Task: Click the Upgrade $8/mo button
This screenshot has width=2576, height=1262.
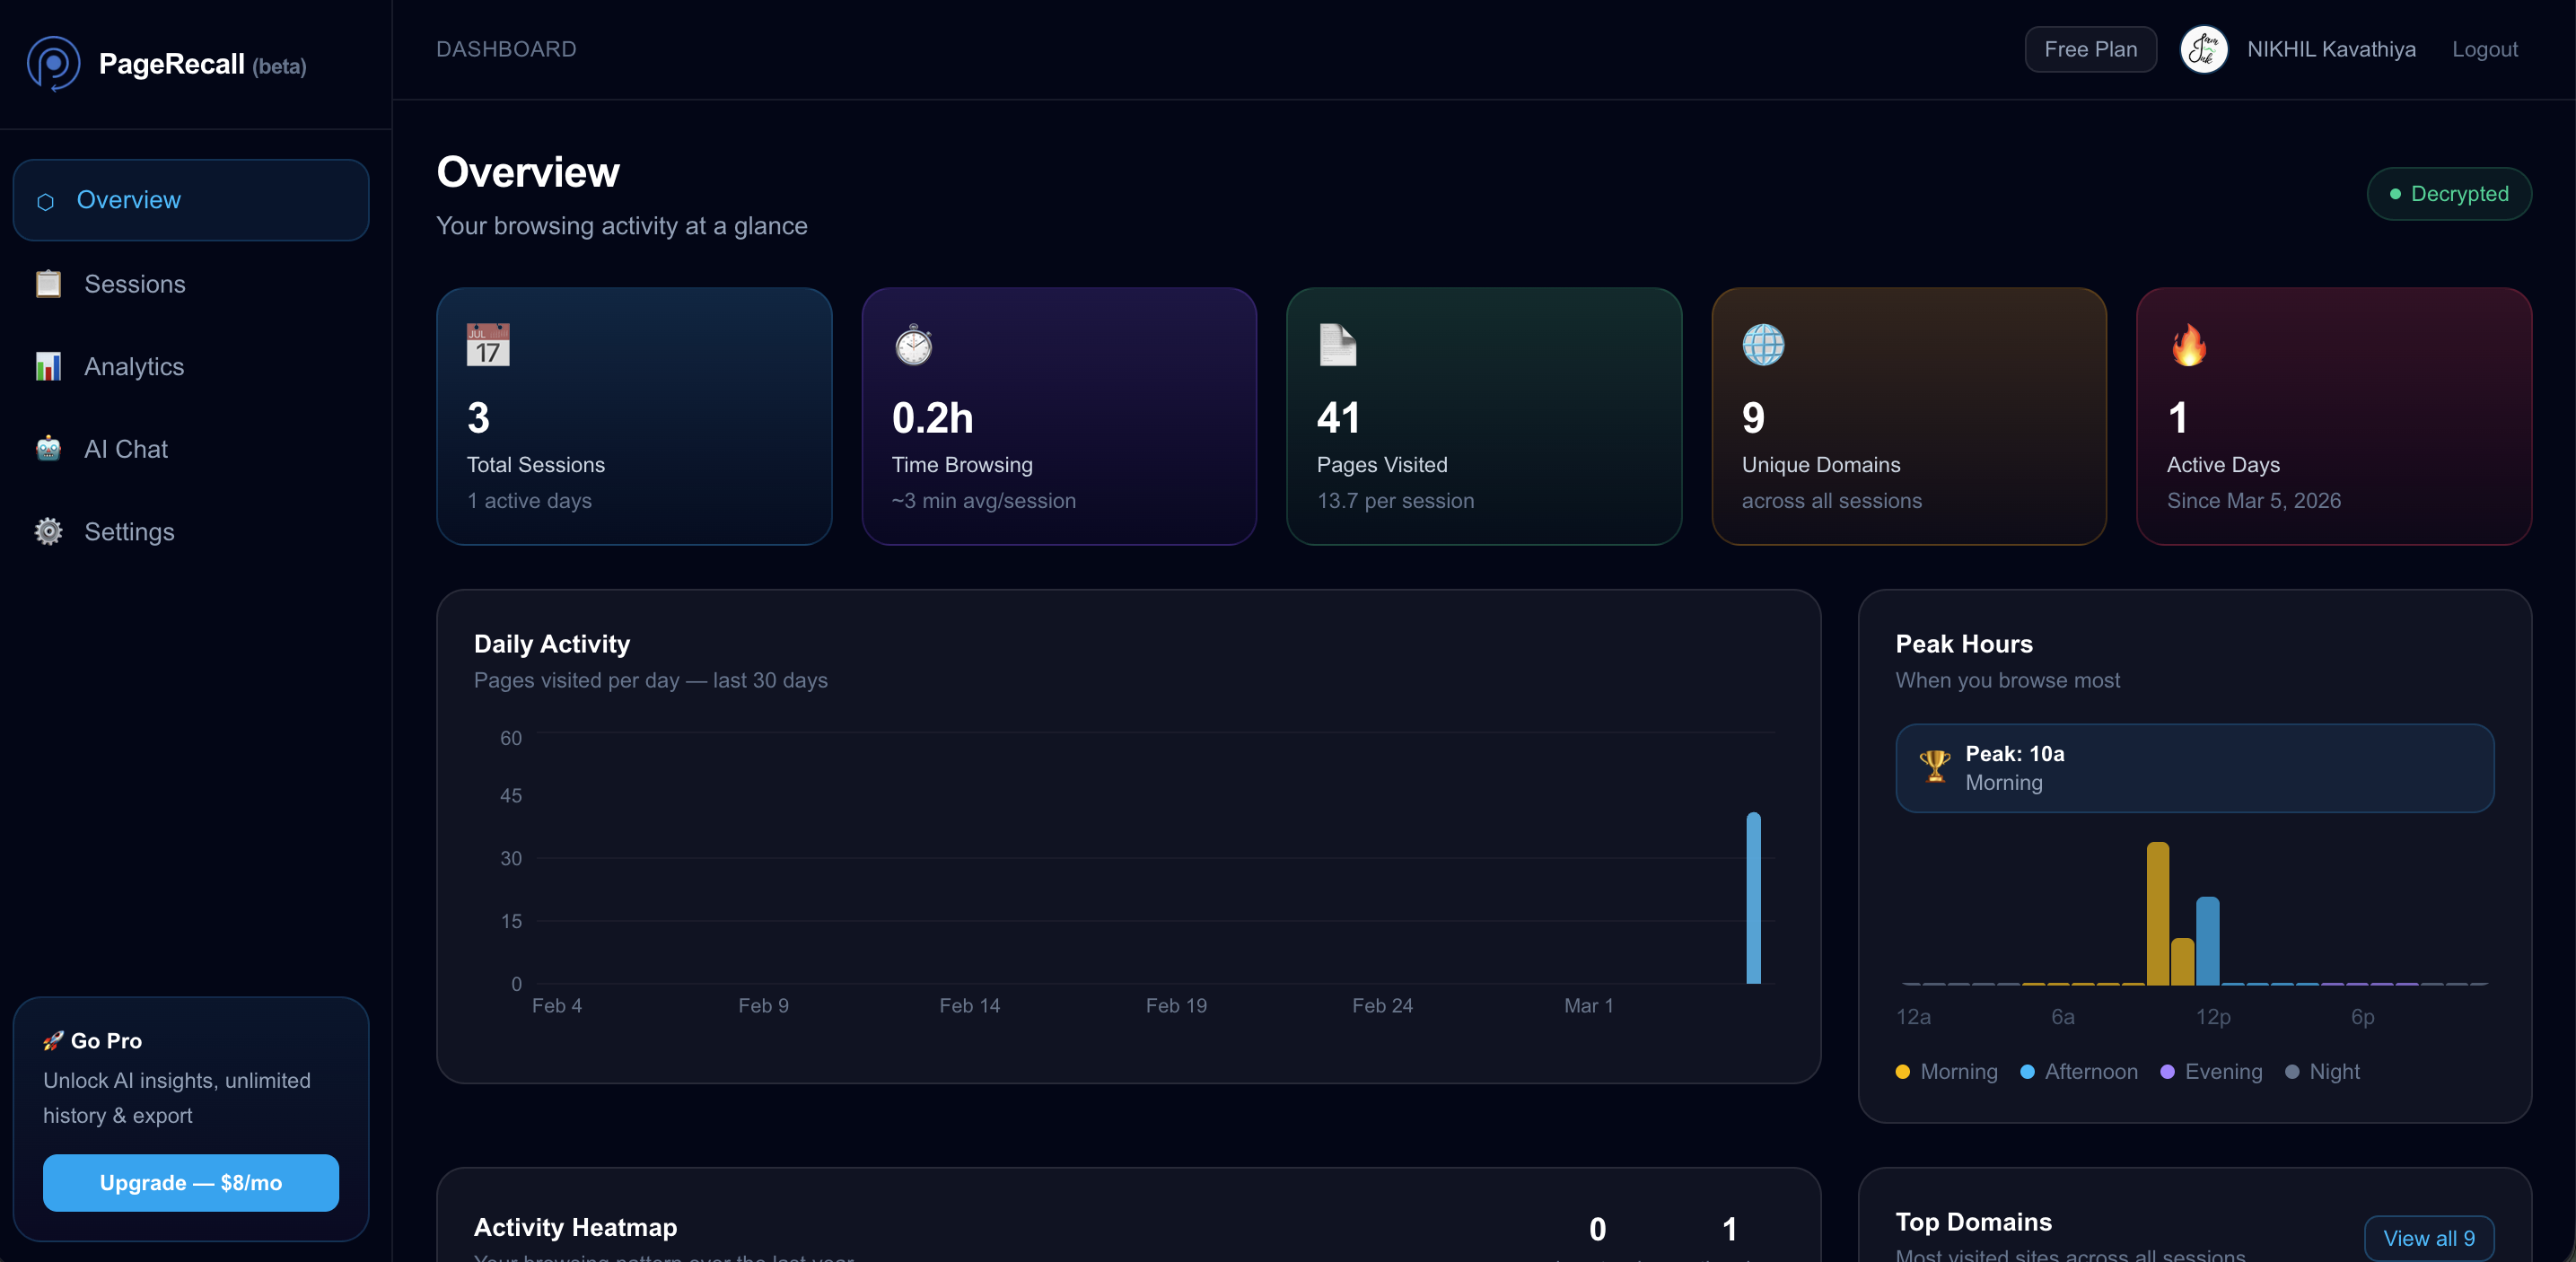Action: coord(191,1183)
